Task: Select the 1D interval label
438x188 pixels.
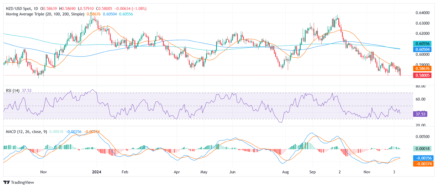Action: click(36, 9)
